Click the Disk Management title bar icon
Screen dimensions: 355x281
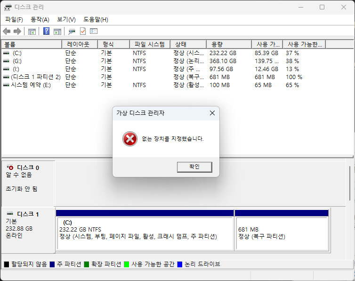(x=8, y=7)
